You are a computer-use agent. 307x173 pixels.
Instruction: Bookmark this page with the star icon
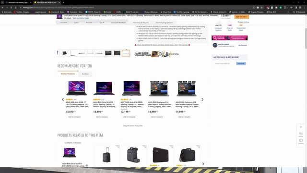[261, 8]
